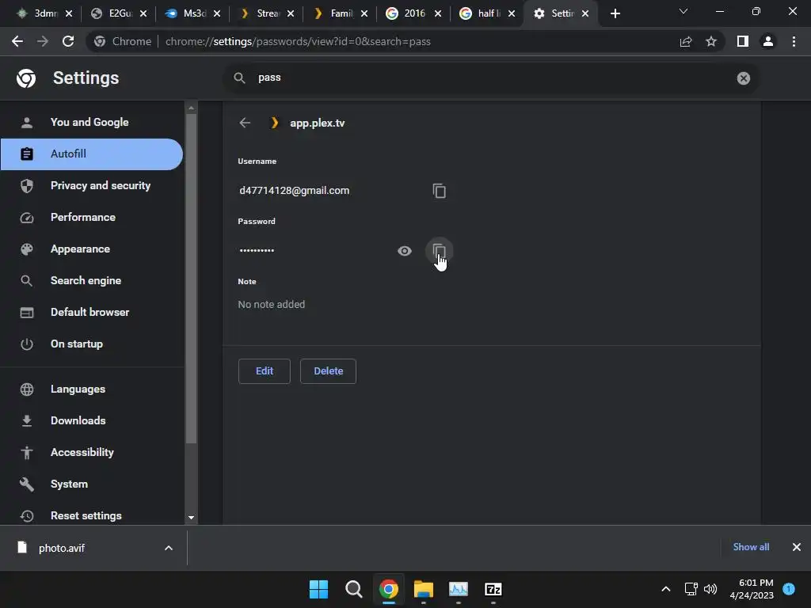Select Autofill in sidebar

point(92,154)
